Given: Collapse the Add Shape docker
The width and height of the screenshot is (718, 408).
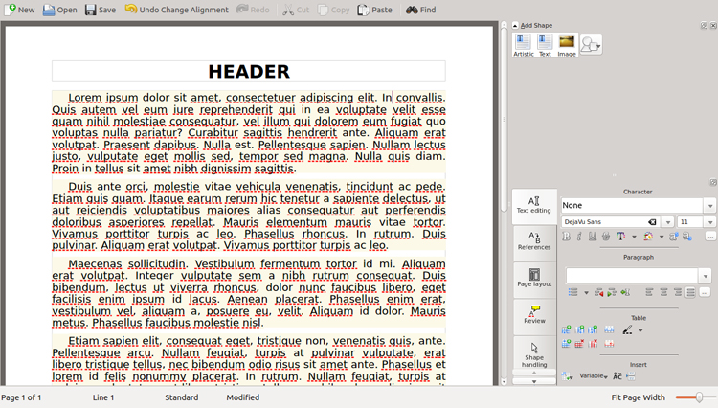Looking at the screenshot, I should tap(515, 26).
